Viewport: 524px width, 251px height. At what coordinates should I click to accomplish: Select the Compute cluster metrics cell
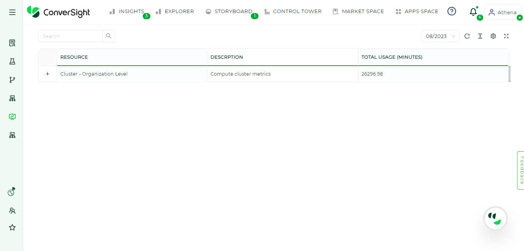click(x=282, y=74)
